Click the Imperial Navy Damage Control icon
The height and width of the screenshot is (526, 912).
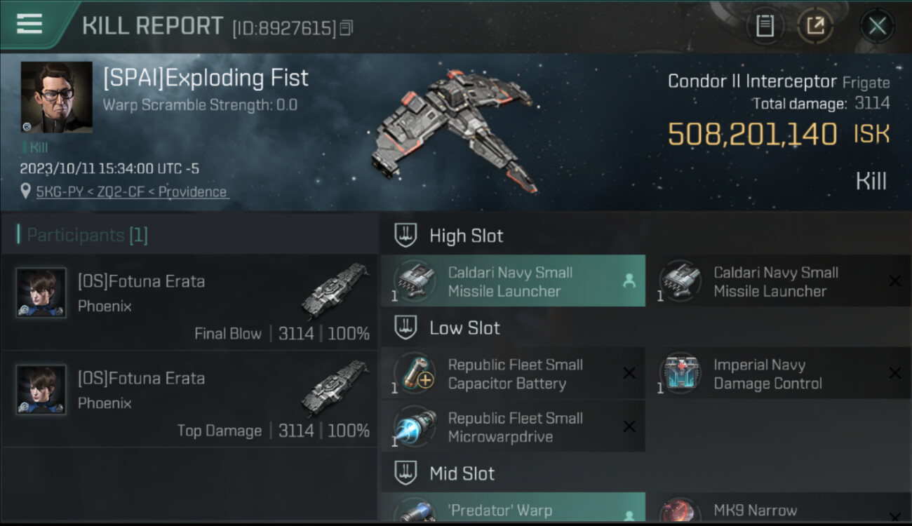pyautogui.click(x=680, y=373)
